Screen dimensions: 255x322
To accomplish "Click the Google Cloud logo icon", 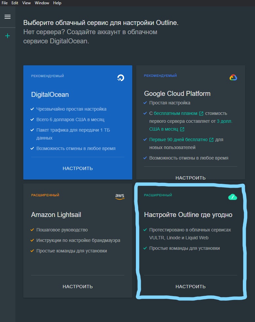I will click(233, 77).
